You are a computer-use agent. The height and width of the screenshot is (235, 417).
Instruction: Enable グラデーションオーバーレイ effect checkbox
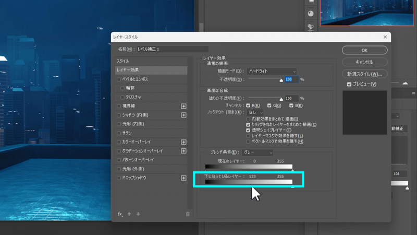119,151
